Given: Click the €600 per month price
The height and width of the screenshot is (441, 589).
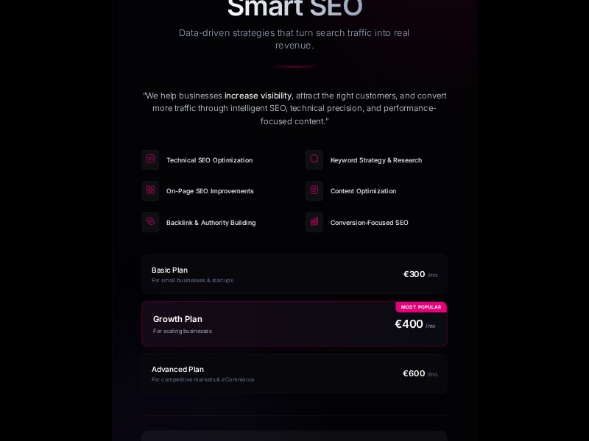Looking at the screenshot, I should (x=414, y=373).
